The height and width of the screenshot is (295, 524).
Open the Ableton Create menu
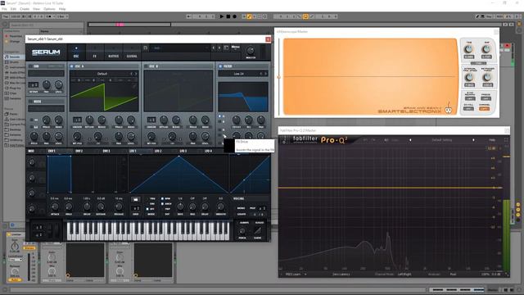(25, 9)
